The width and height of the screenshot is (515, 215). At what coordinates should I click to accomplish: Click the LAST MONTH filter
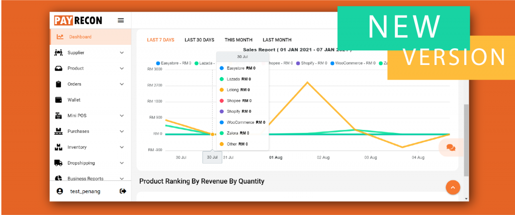[277, 40]
